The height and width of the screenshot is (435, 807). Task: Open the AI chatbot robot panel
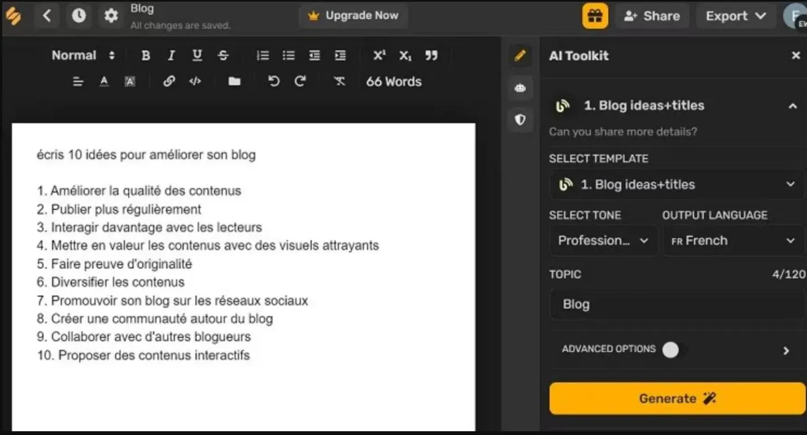click(520, 87)
